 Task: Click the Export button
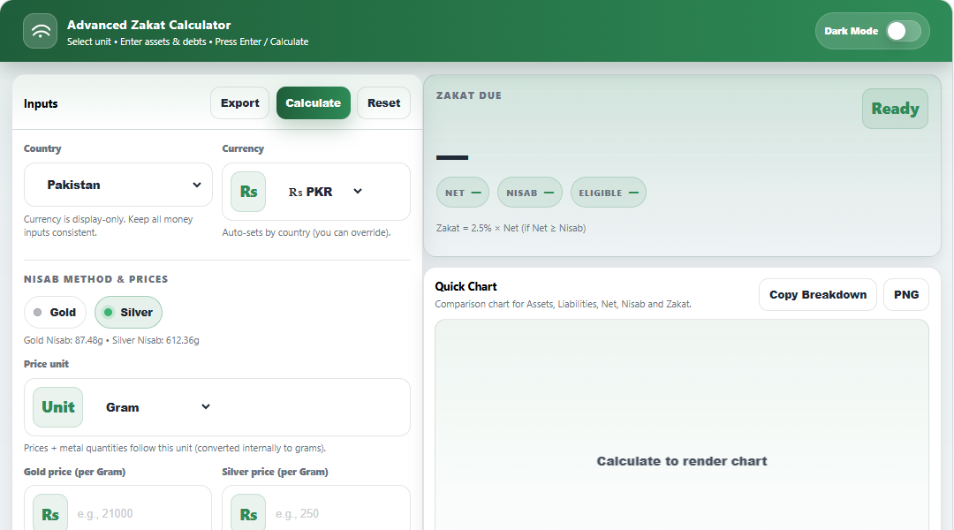click(239, 103)
